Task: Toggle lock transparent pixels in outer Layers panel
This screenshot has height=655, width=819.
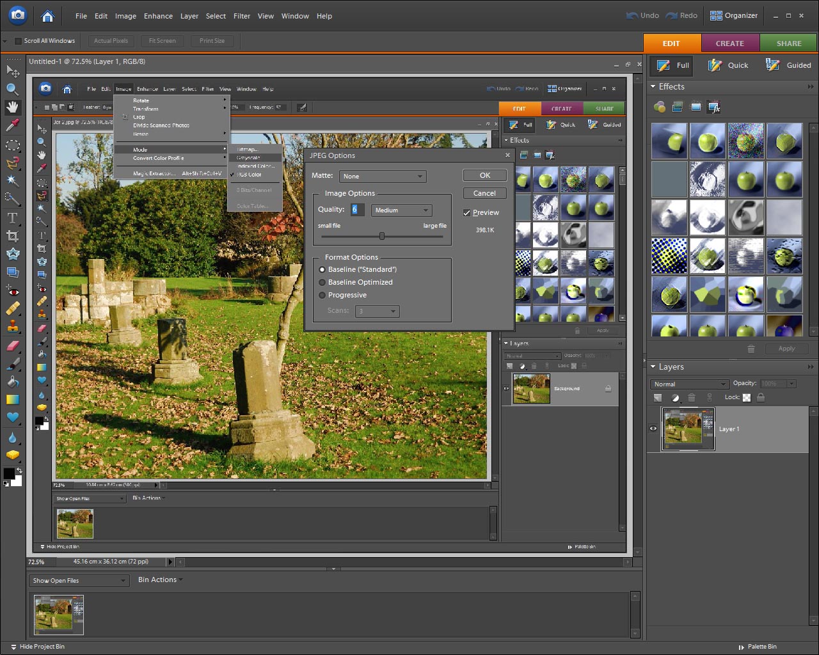Action: click(747, 397)
